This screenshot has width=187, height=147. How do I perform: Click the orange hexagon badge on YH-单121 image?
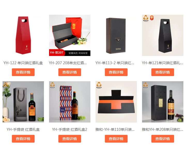(x=152, y=18)
